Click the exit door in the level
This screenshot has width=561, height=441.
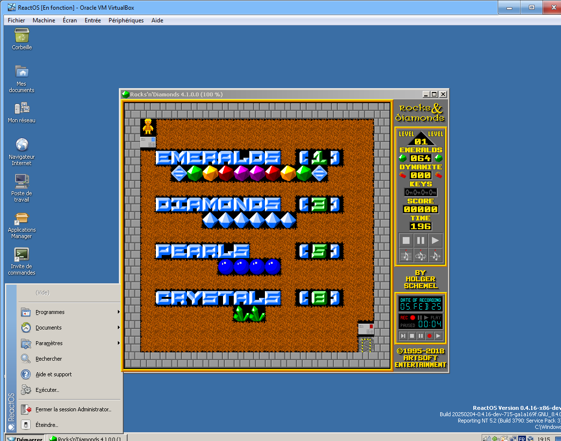tap(366, 345)
